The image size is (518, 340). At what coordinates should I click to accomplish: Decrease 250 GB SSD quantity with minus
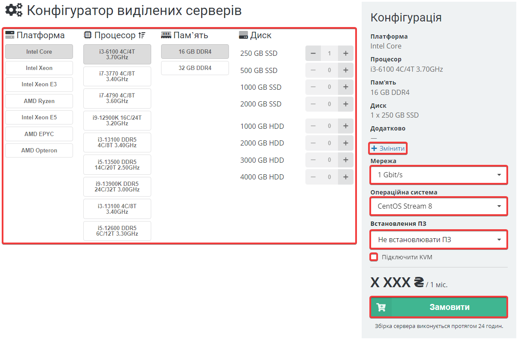(313, 54)
